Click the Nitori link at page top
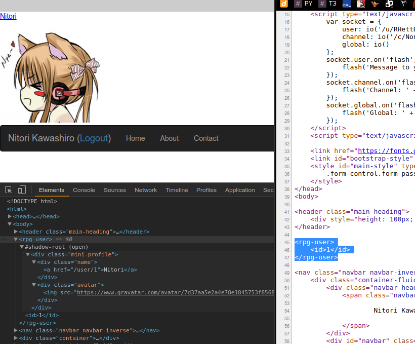 [x=8, y=16]
